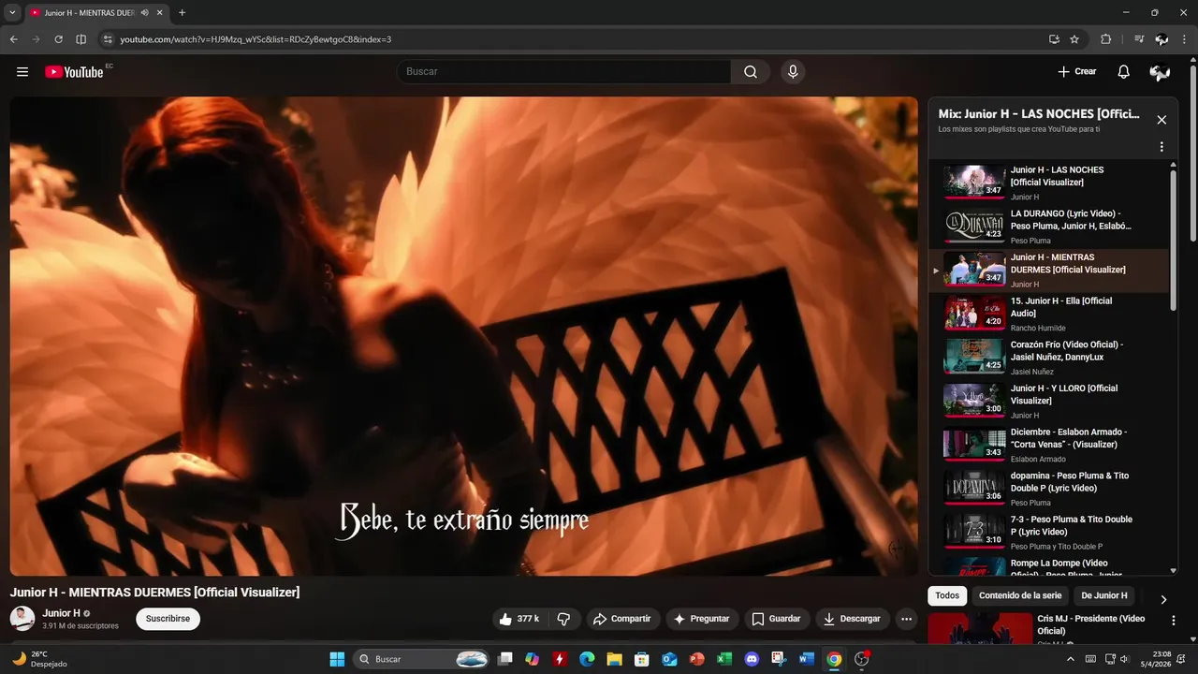
Task: Select the De Junior H chip
Action: (x=1104, y=595)
